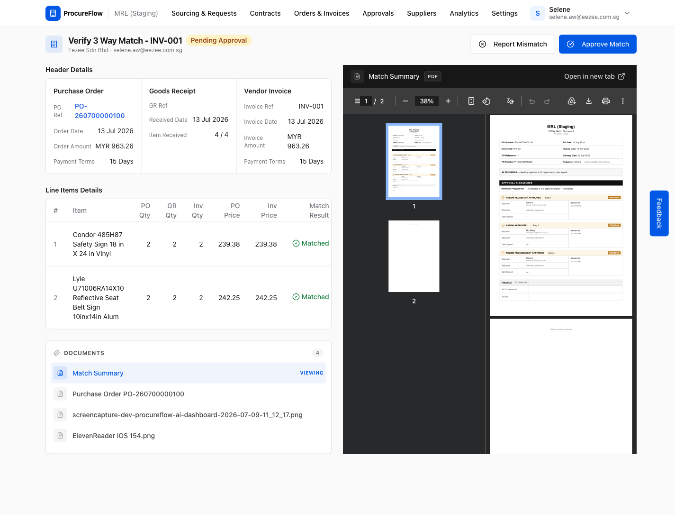Click the MRL (Staging) workspace label
Viewport: 675px width, 522px height.
coord(136,13)
